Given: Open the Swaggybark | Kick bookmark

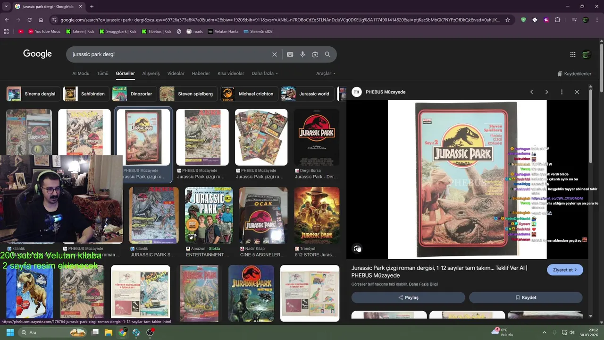Looking at the screenshot, I should point(117,32).
